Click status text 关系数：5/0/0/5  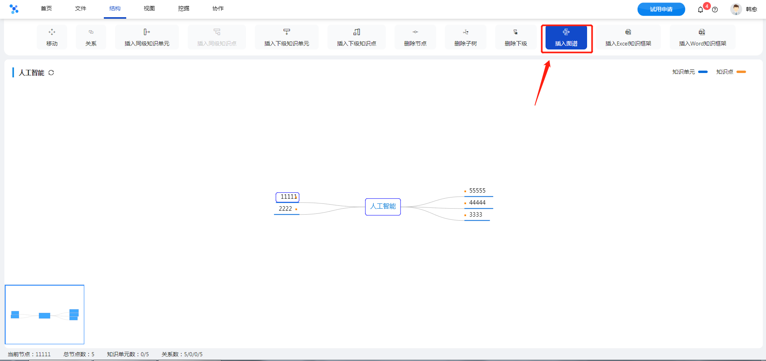tap(182, 354)
